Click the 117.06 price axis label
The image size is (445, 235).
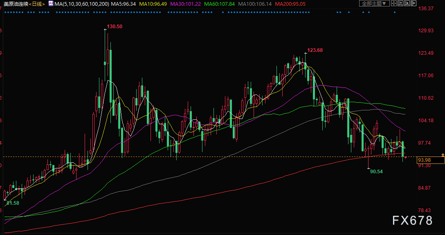[426, 75]
